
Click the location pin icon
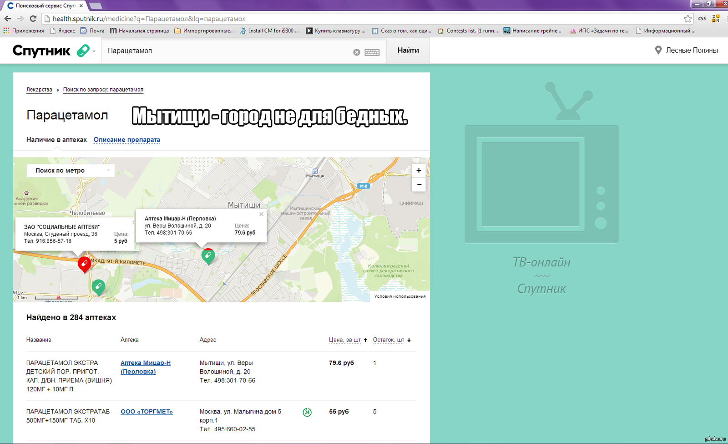[658, 50]
